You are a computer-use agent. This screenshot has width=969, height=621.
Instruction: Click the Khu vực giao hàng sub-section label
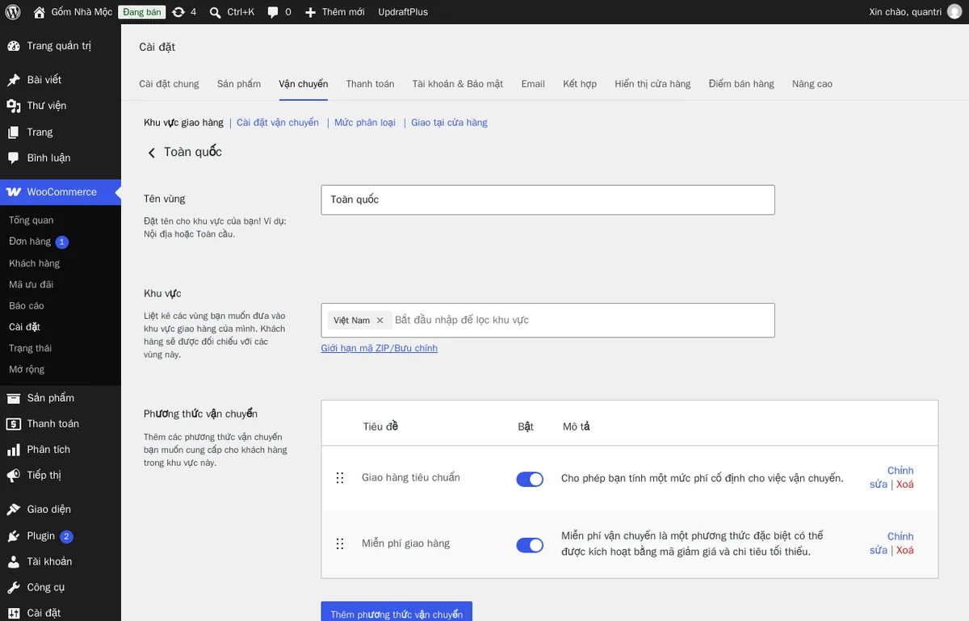point(183,123)
